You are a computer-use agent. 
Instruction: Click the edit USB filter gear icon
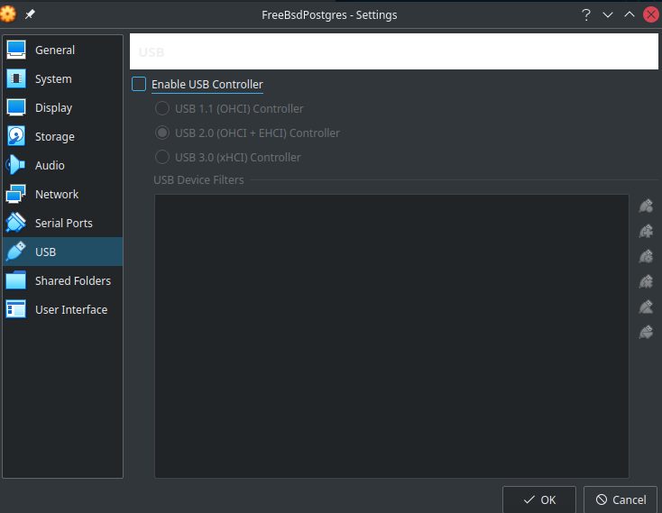point(646,256)
